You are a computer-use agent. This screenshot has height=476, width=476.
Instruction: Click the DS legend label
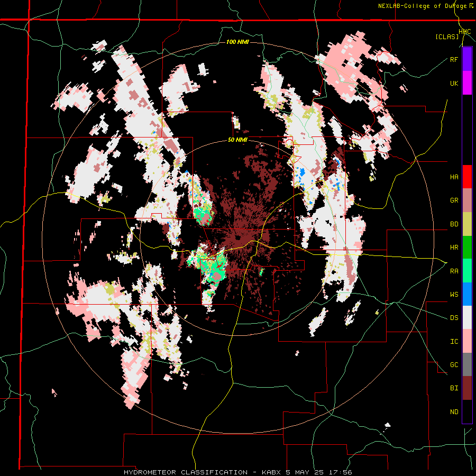pos(454,318)
